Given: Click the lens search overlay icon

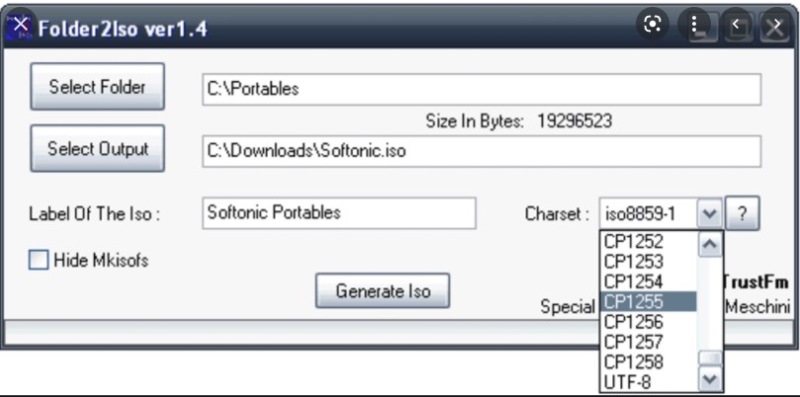Looking at the screenshot, I should click(x=653, y=25).
